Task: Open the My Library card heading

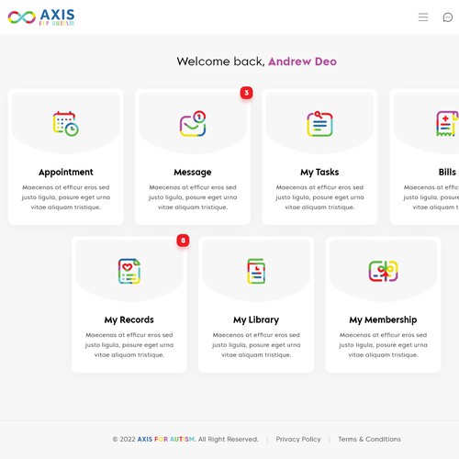Action: (256, 320)
